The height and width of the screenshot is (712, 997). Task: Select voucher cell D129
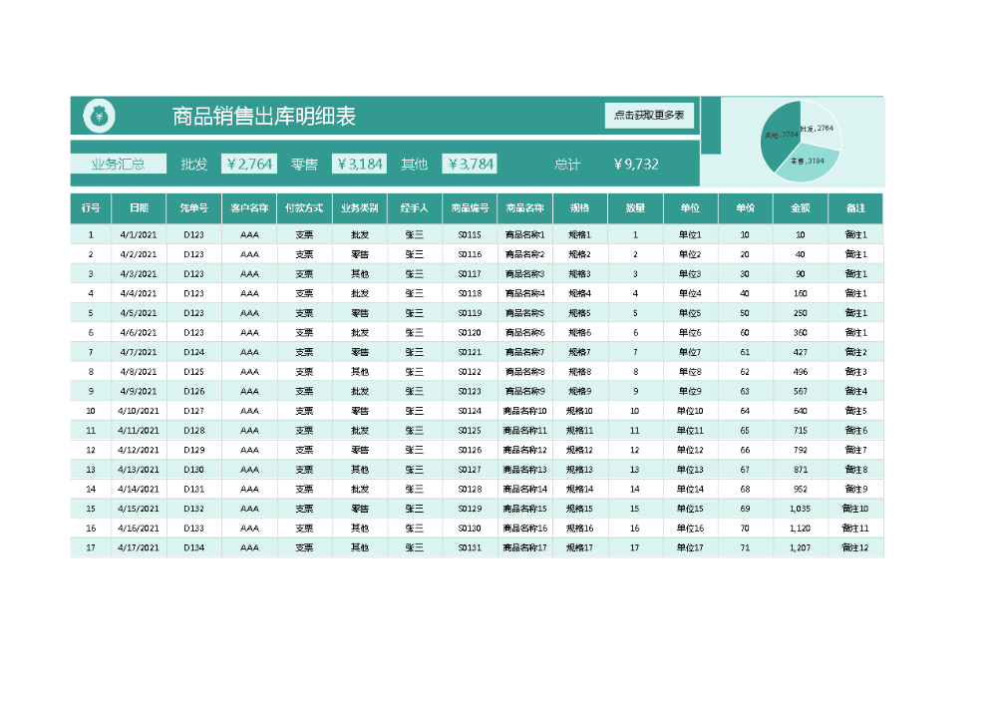click(194, 450)
